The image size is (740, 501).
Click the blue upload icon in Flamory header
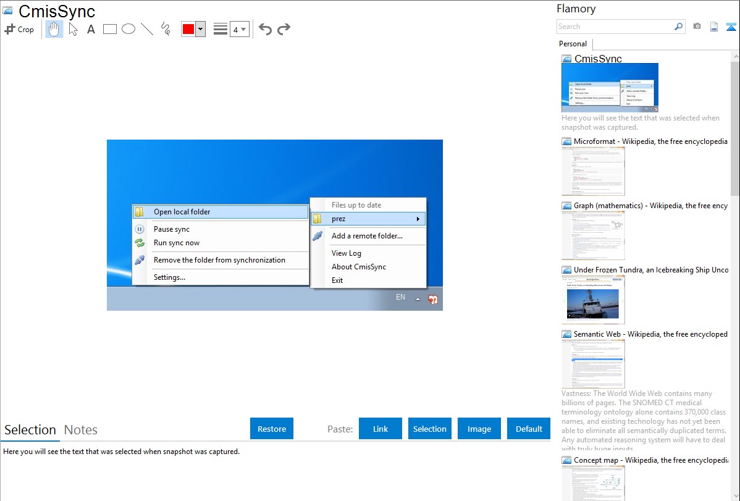[x=731, y=27]
